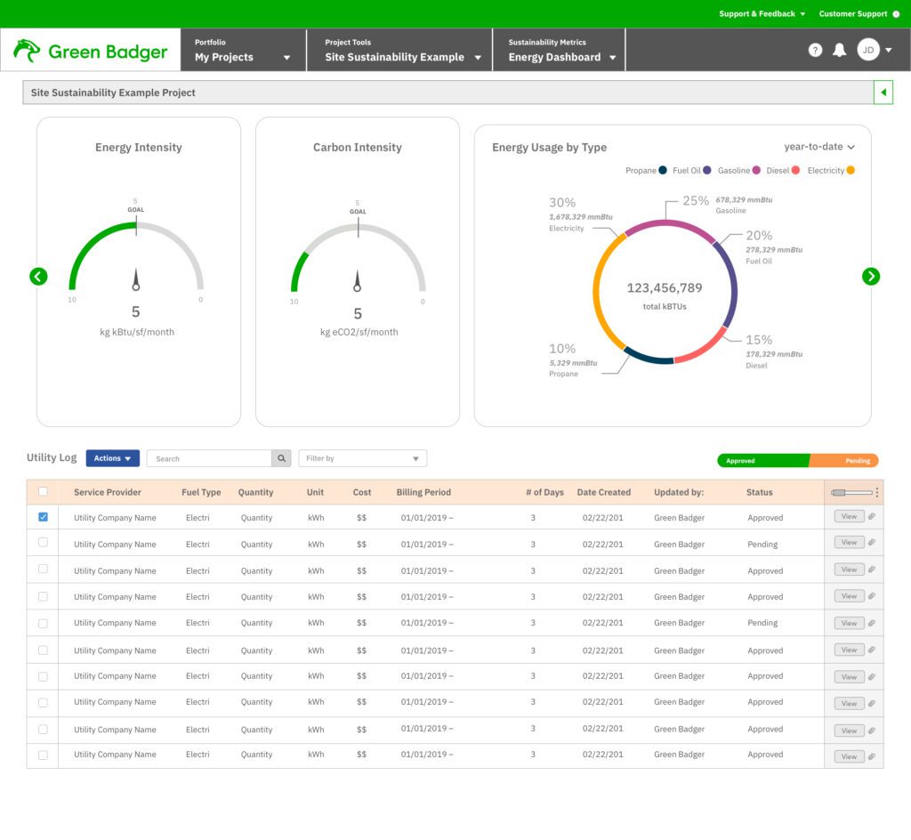
Task: Open notifications via the bell icon
Action: point(838,50)
